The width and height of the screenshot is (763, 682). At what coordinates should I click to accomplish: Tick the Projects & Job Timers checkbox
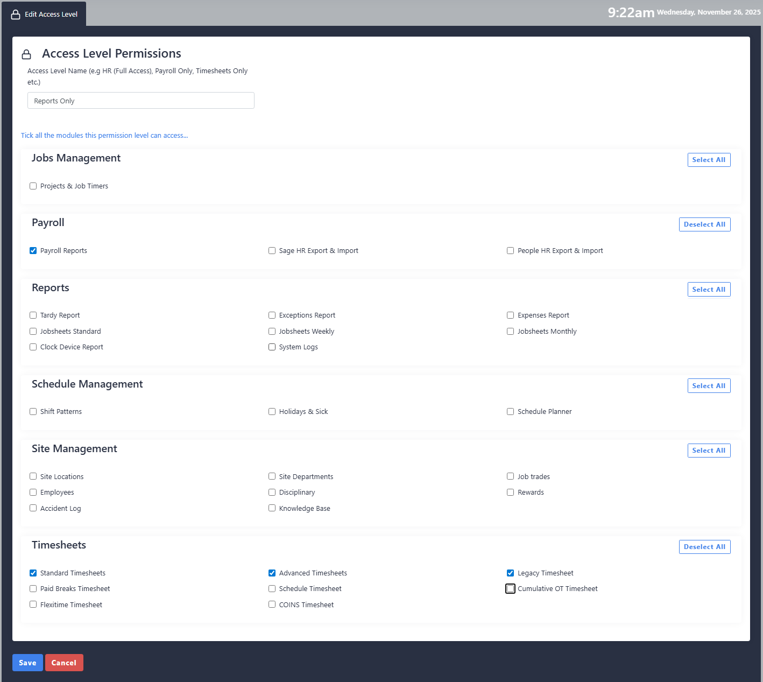click(x=33, y=186)
